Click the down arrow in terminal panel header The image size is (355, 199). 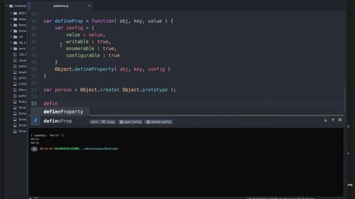(x=333, y=120)
